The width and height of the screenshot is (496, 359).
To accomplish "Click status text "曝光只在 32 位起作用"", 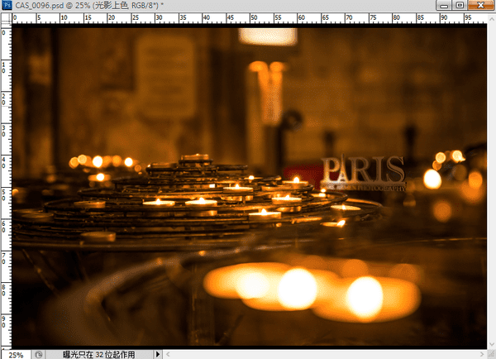I will tap(98, 355).
